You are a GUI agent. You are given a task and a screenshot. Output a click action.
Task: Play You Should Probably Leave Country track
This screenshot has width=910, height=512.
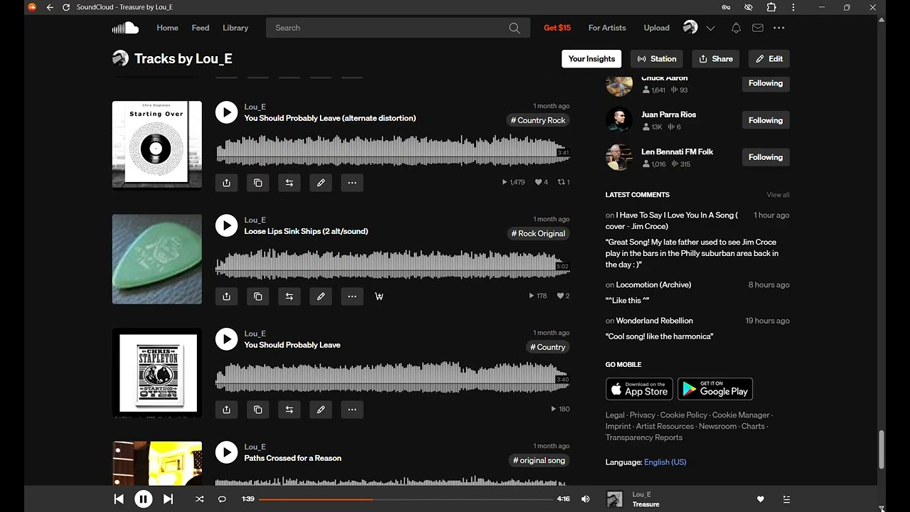click(x=226, y=339)
